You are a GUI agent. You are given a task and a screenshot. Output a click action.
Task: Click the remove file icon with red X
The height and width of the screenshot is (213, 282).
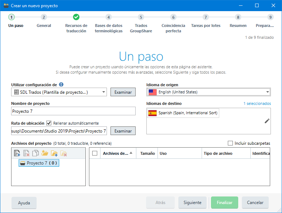click(x=26, y=153)
